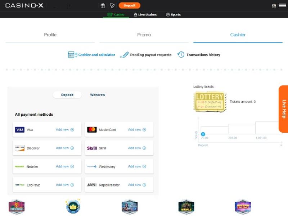Select the Deposit toggle option
The width and height of the screenshot is (288, 216).
coord(67,95)
